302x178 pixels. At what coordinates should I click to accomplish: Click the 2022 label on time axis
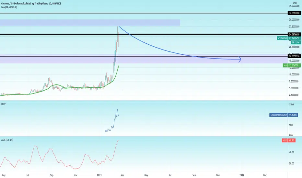coord(242,175)
